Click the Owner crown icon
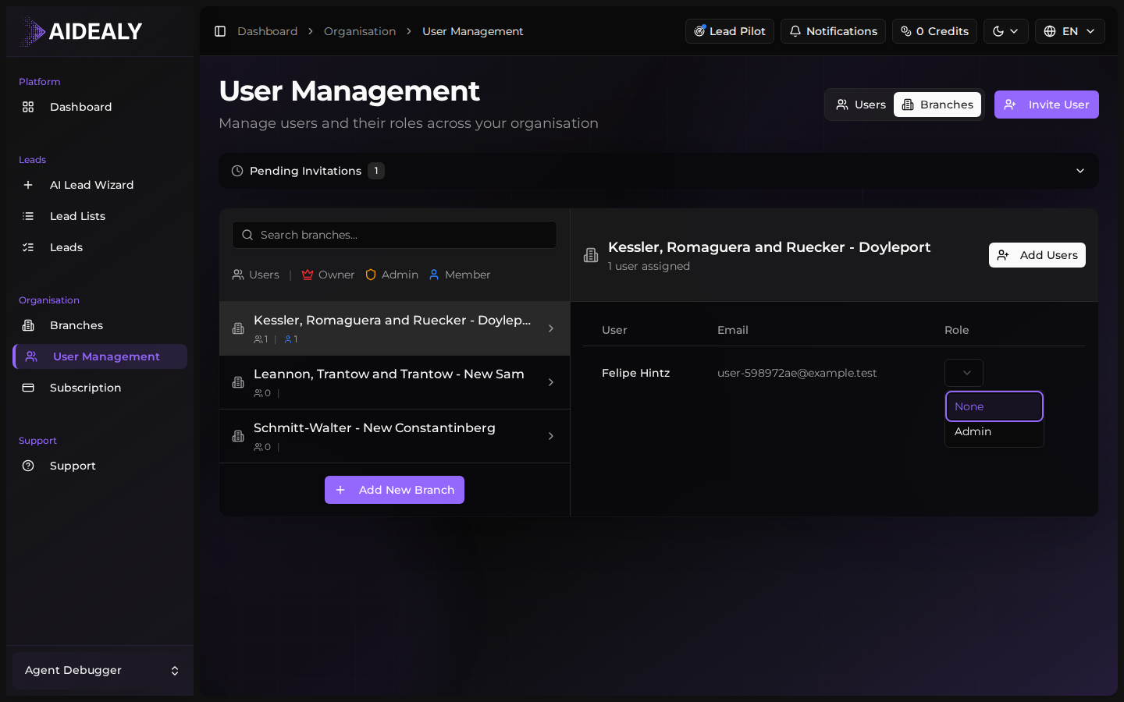Image resolution: width=1124 pixels, height=702 pixels. (x=308, y=275)
